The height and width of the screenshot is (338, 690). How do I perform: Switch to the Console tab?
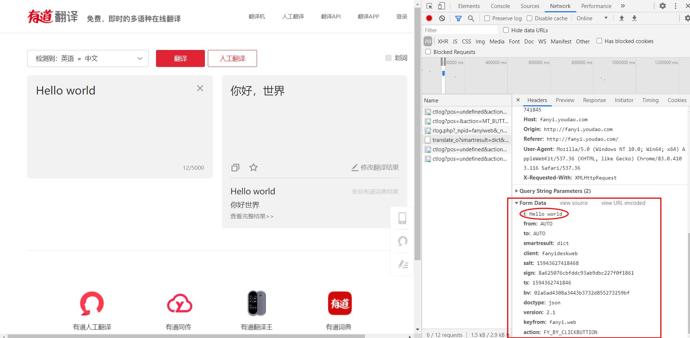click(500, 6)
